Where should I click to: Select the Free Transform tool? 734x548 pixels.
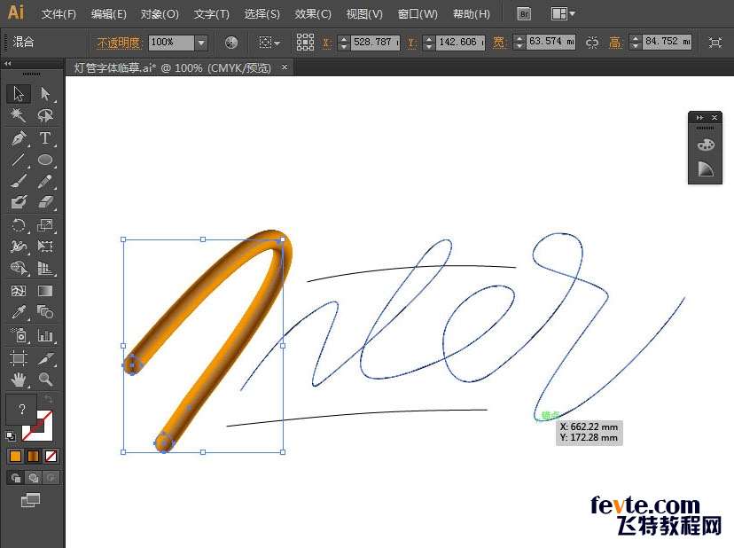pos(45,247)
